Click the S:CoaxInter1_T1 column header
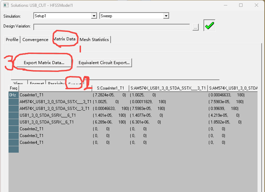265x192 pixels. [x=111, y=88]
